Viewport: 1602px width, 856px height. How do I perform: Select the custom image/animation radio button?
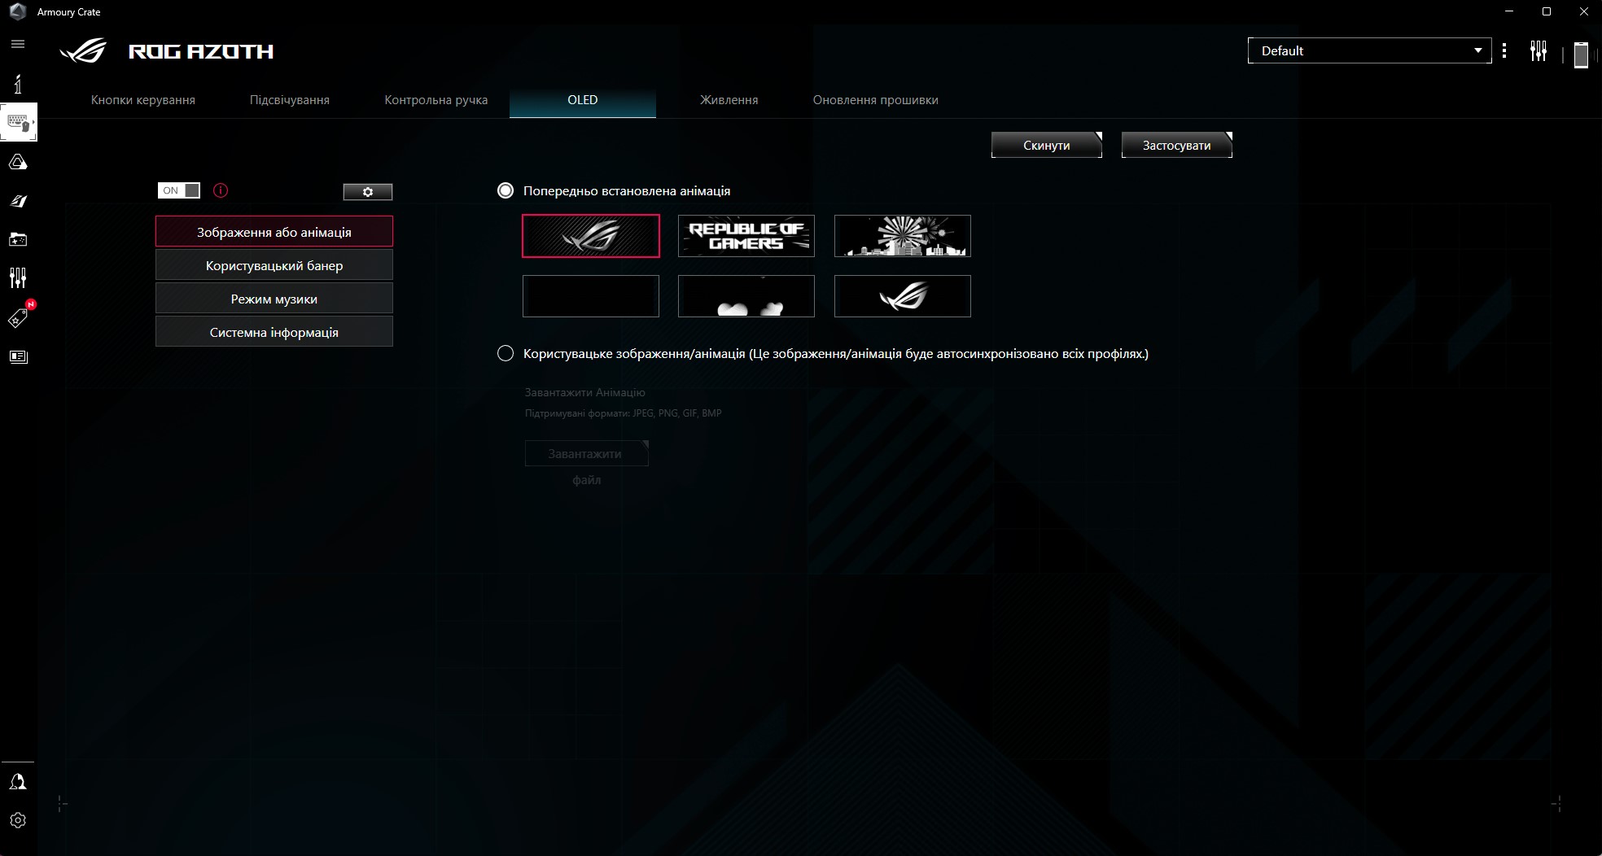[x=506, y=353]
